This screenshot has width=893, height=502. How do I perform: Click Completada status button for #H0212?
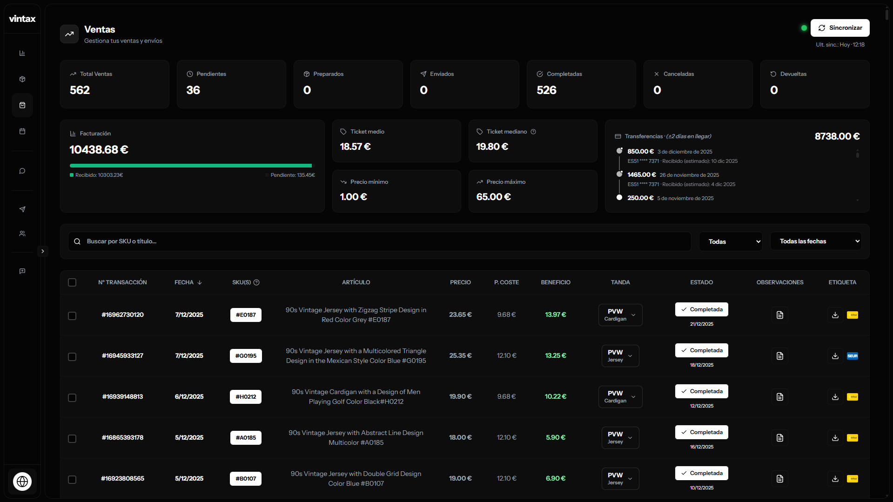coord(701,391)
